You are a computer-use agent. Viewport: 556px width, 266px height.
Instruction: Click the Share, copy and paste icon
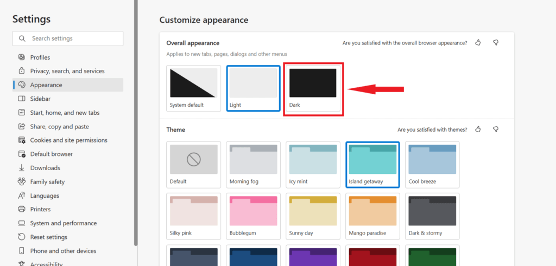click(x=22, y=126)
